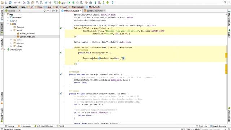
Task: Open the Structure side tool tab
Action: click(2, 44)
